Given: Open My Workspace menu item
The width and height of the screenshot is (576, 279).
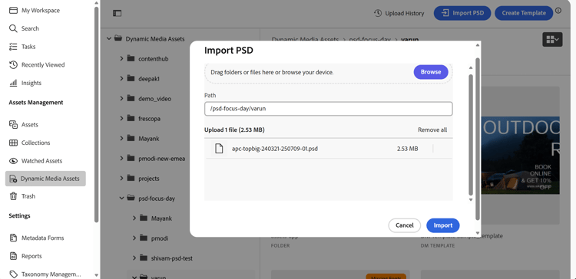Looking at the screenshot, I should pyautogui.click(x=41, y=11).
